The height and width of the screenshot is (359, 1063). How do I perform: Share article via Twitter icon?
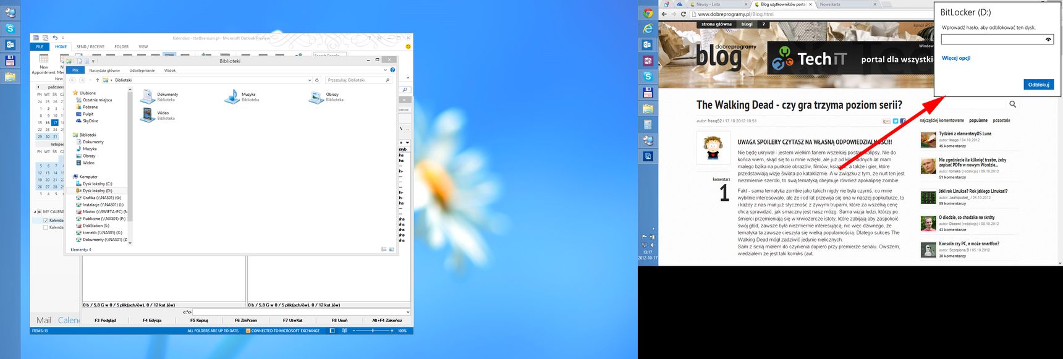point(896,121)
